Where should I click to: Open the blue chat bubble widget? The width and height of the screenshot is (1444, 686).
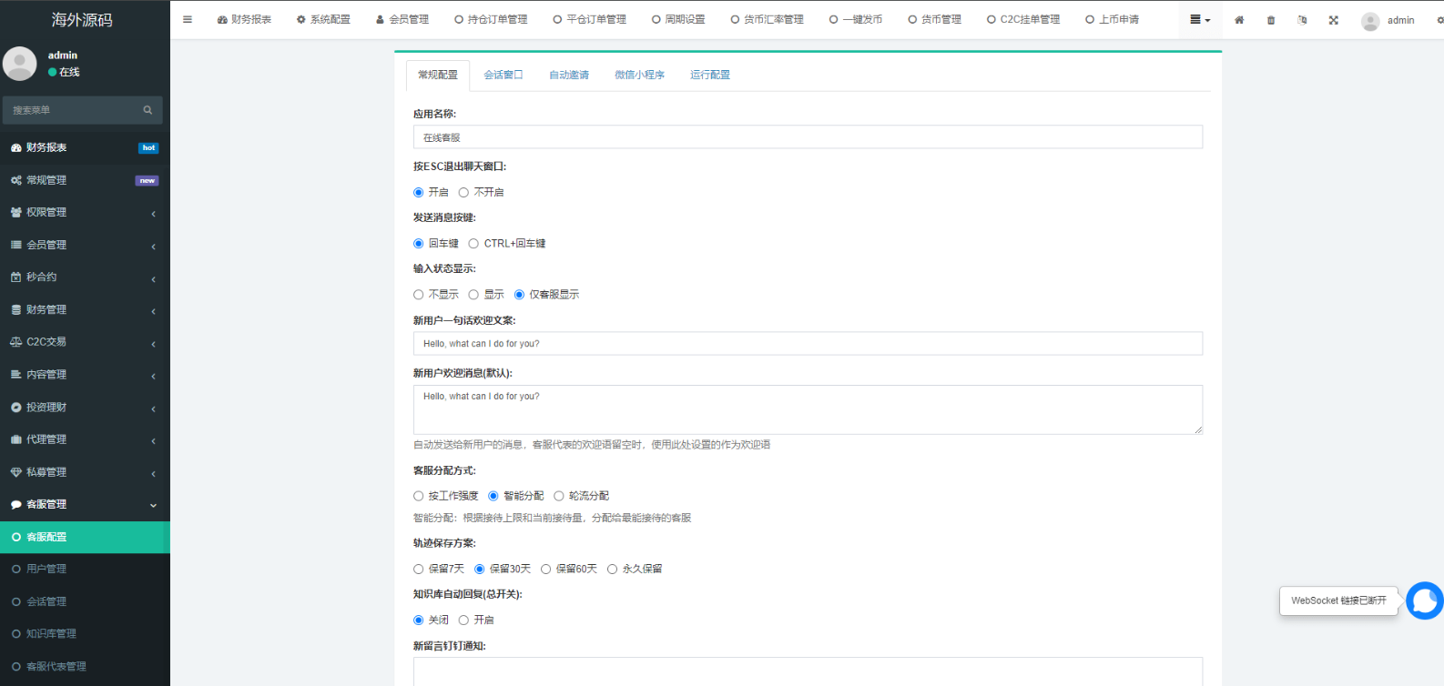(x=1424, y=601)
